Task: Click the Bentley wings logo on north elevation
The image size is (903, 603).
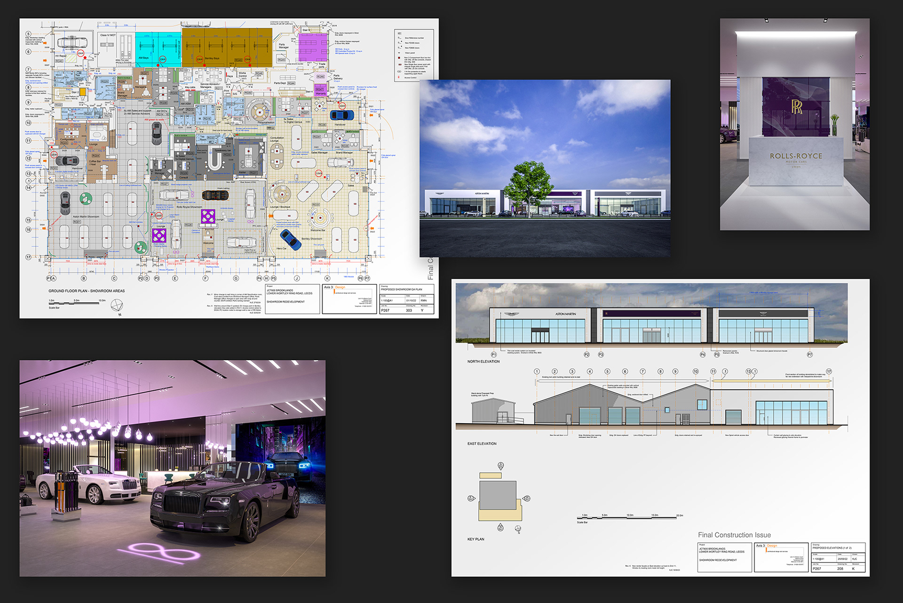Action: (763, 314)
